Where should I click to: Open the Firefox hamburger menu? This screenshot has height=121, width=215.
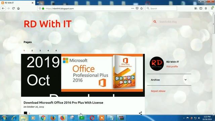(212, 8)
